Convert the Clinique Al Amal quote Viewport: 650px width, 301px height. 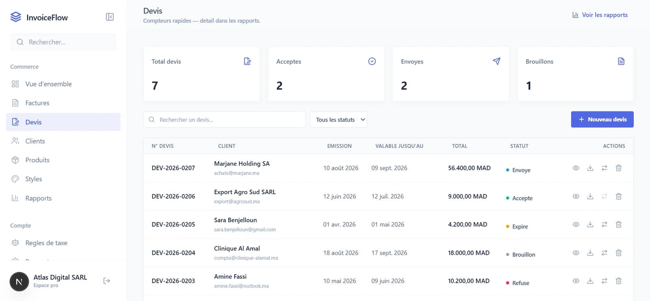(x=604, y=253)
